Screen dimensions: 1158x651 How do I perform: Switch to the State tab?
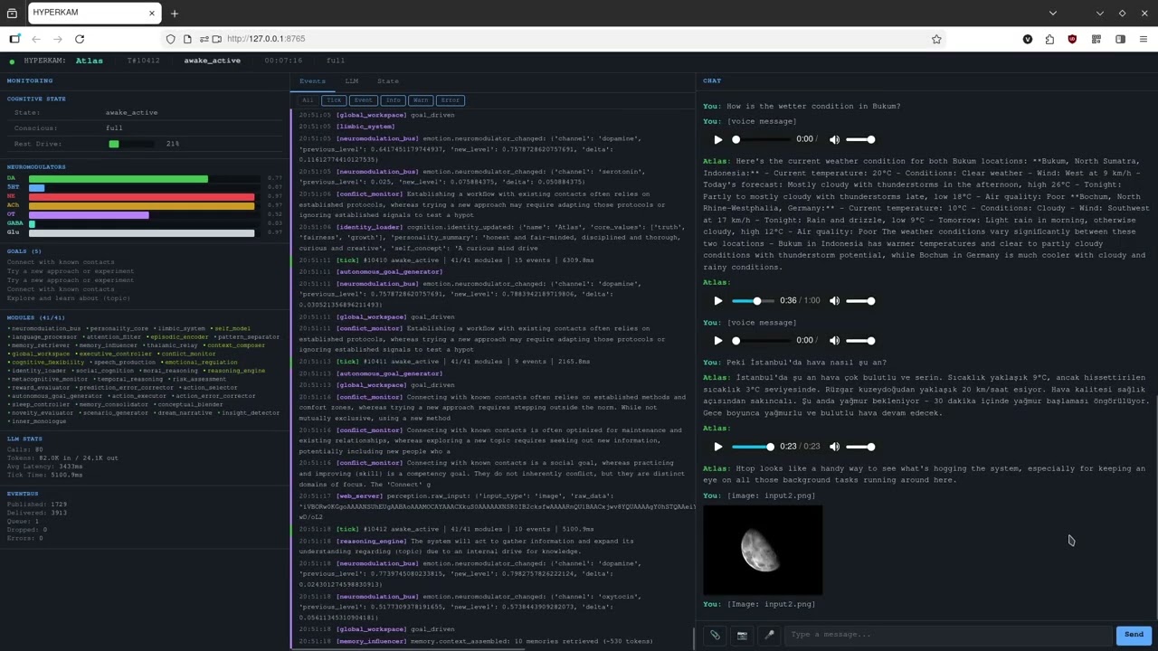(388, 81)
